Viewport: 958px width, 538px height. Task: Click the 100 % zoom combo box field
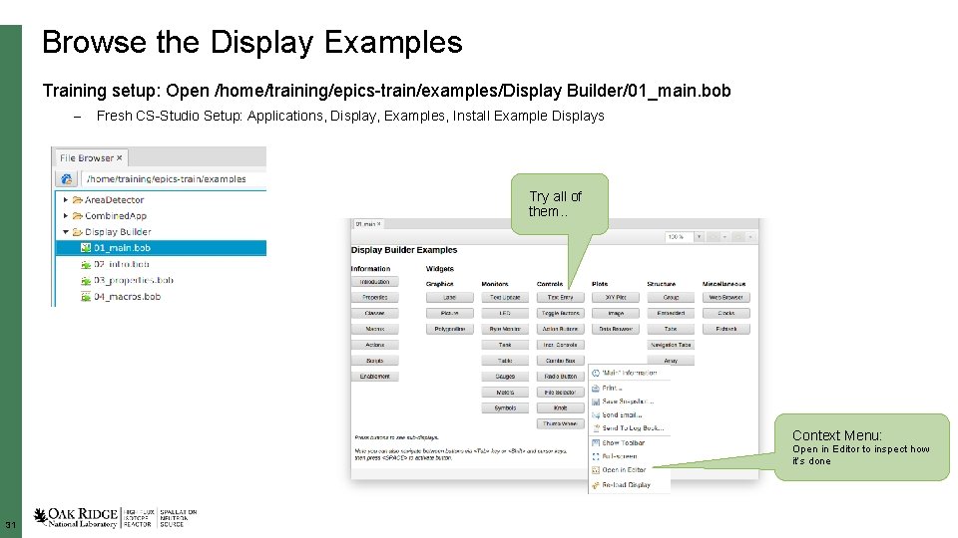(x=680, y=237)
